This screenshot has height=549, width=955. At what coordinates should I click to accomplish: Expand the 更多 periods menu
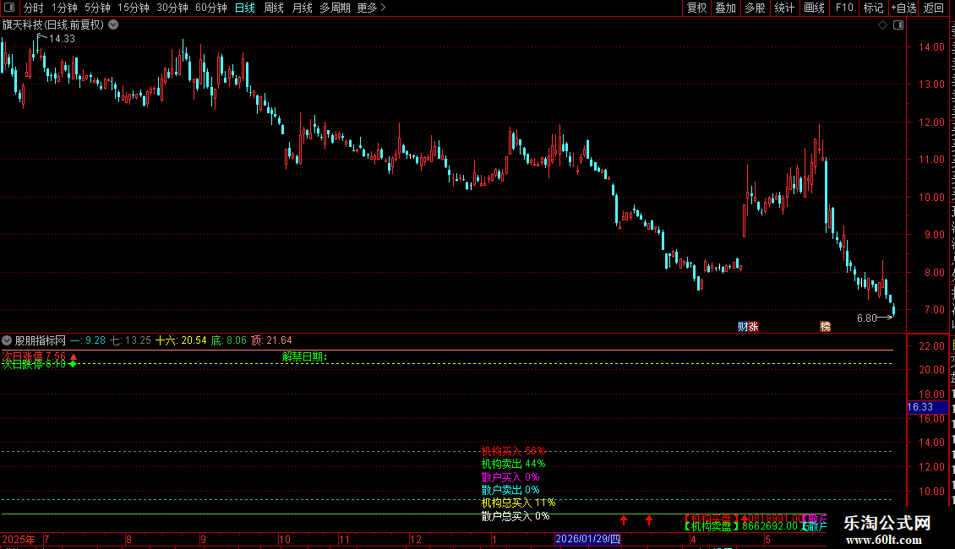point(371,8)
